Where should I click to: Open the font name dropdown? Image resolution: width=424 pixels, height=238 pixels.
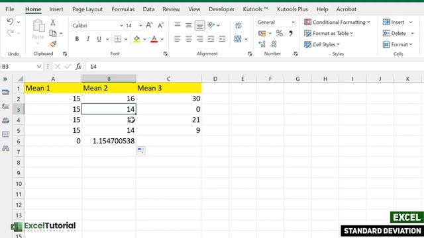pyautogui.click(x=121, y=26)
